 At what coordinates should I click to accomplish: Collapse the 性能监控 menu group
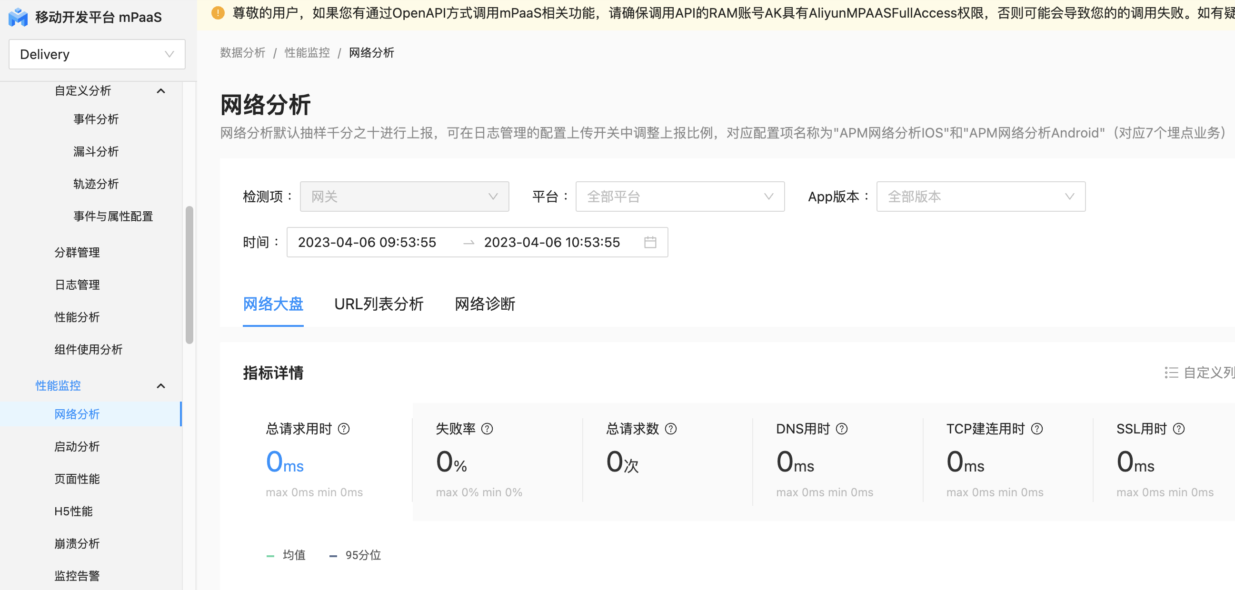pyautogui.click(x=161, y=386)
